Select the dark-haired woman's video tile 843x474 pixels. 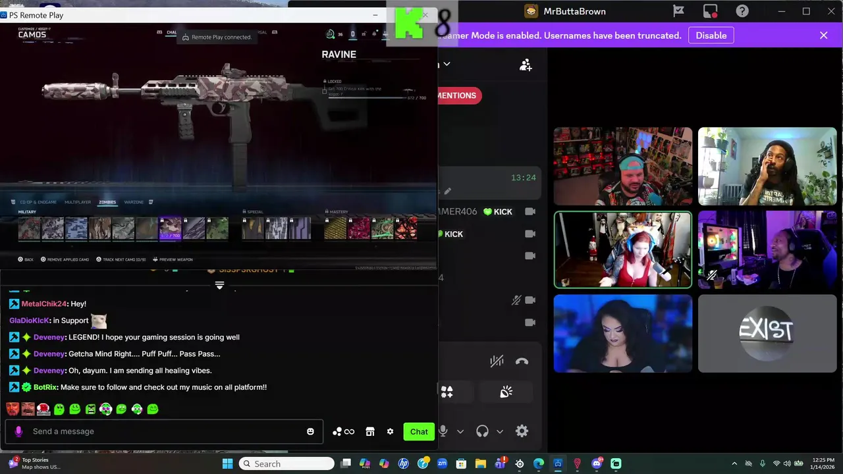[x=623, y=333]
